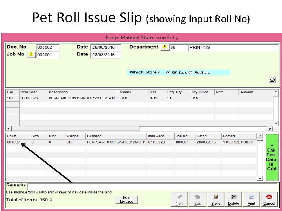Open the Item Linkage button
This screenshot has width=282, height=211.
click(x=127, y=200)
